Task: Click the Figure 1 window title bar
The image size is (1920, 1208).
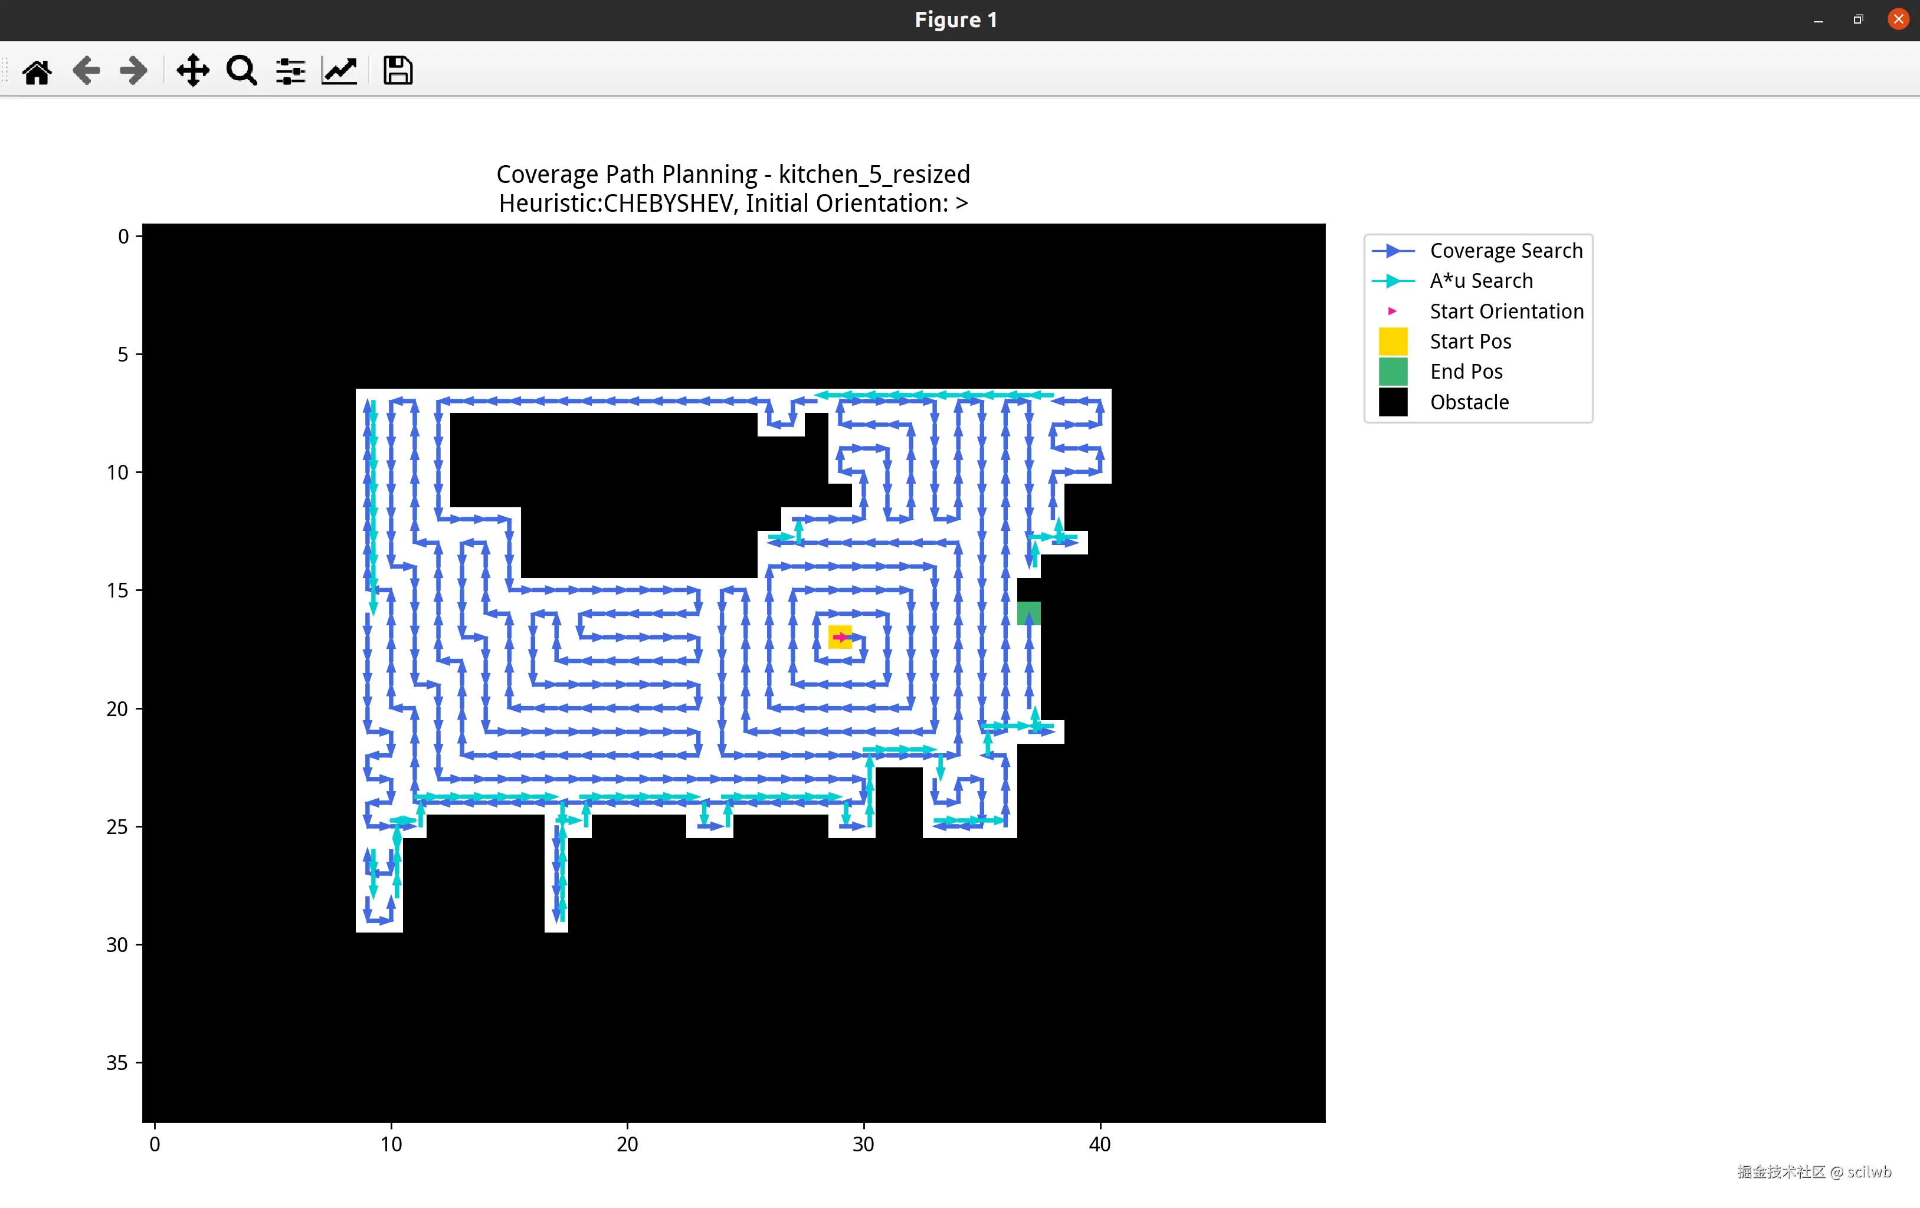Action: coord(955,20)
